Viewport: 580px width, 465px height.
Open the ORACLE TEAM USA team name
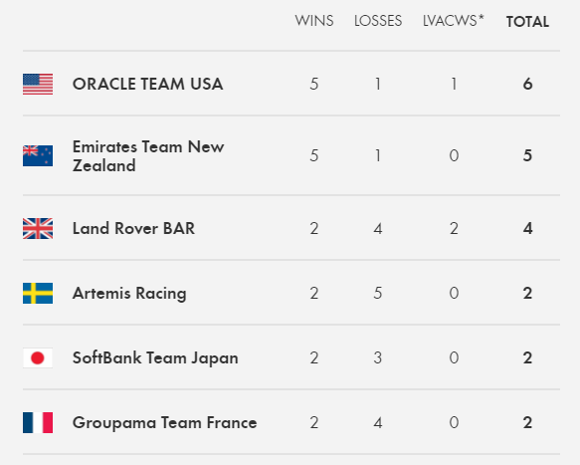point(148,84)
